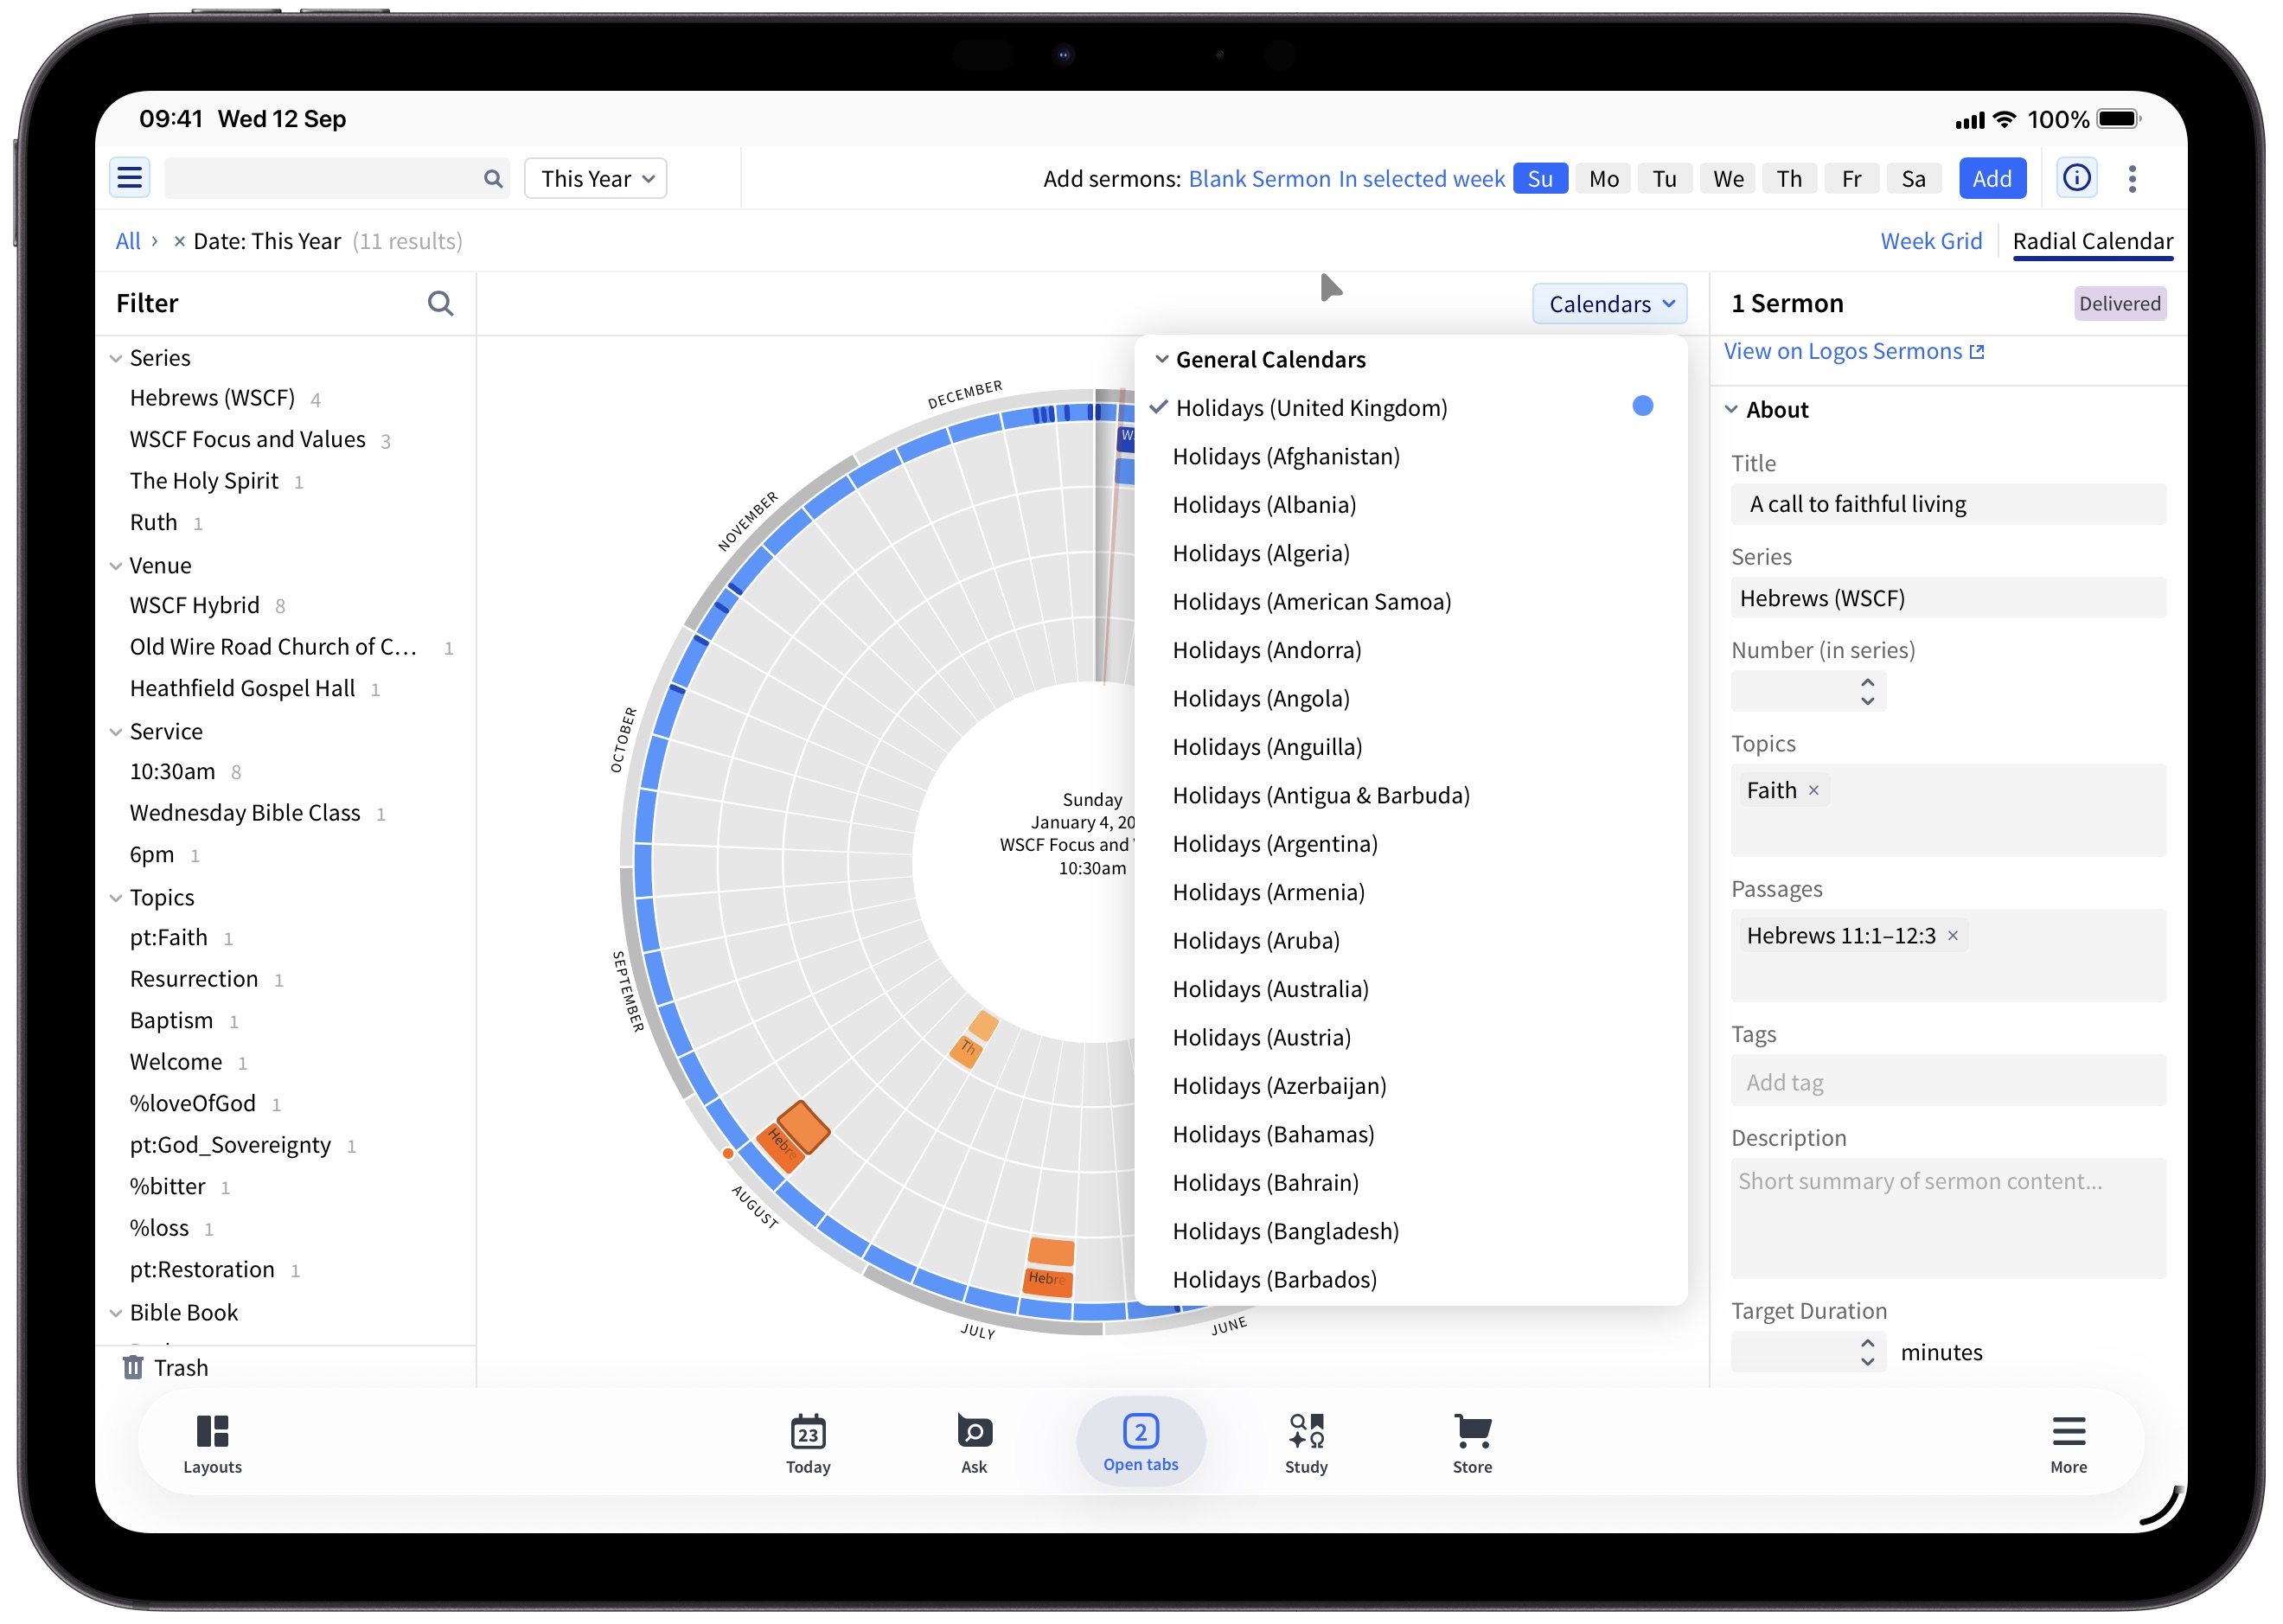Toggle the Mo weekday button
The image size is (2283, 1624).
tap(1603, 179)
